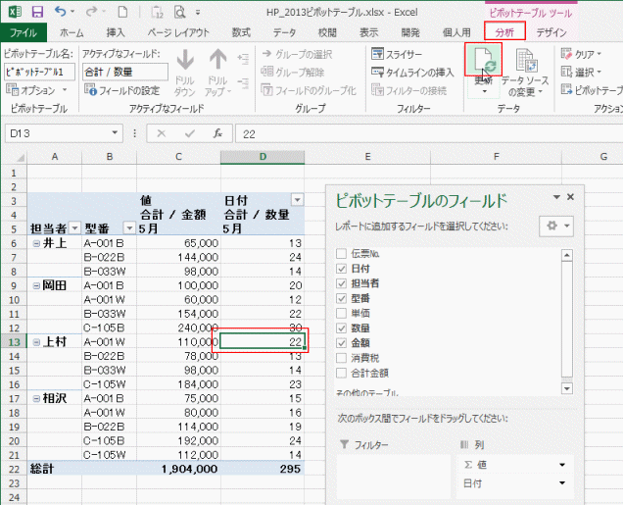Click the Undo arrow icon
Viewport: 623px width, 505px height.
[x=61, y=13]
